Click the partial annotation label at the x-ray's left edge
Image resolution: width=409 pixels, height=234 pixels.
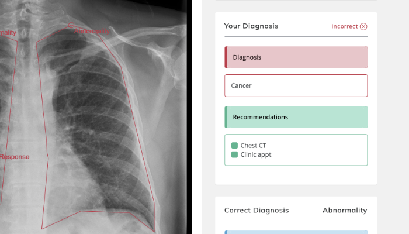coord(8,33)
